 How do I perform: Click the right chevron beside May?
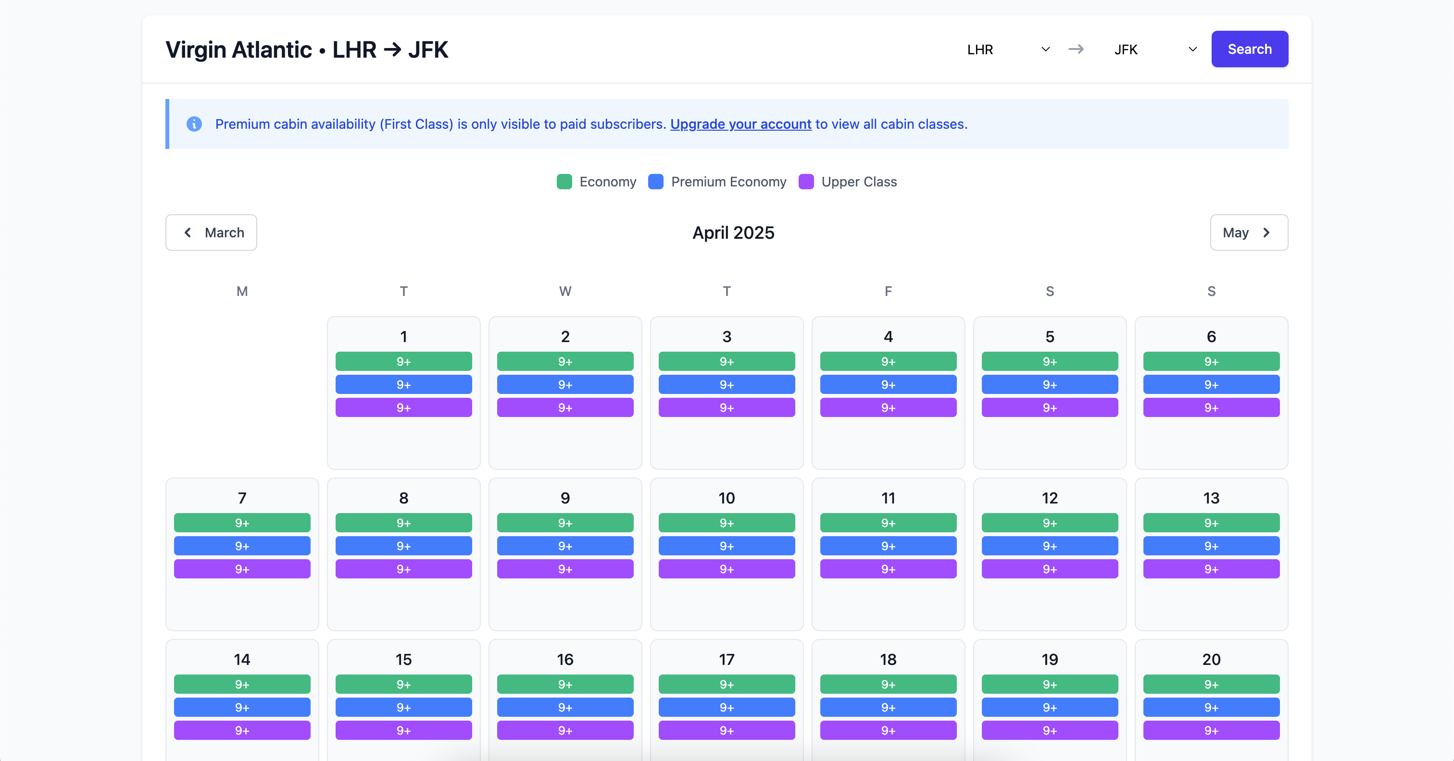[1266, 233]
